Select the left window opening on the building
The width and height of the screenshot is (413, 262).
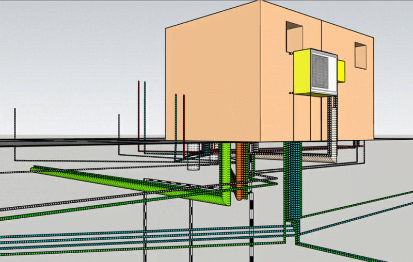(294, 35)
